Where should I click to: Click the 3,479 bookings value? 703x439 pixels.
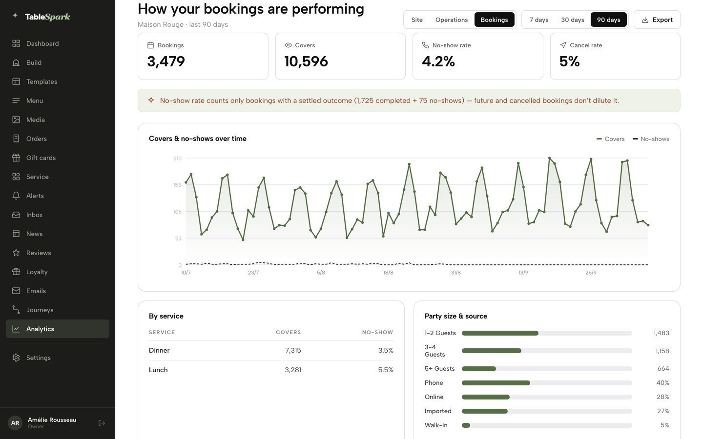(166, 61)
